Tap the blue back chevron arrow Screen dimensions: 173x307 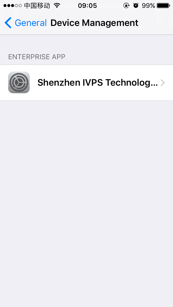point(8,23)
